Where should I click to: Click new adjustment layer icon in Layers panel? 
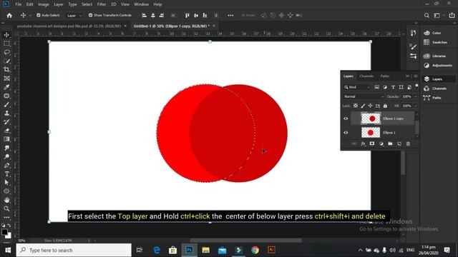pyautogui.click(x=381, y=143)
